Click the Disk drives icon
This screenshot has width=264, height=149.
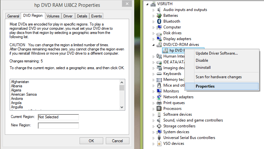coord(159,34)
